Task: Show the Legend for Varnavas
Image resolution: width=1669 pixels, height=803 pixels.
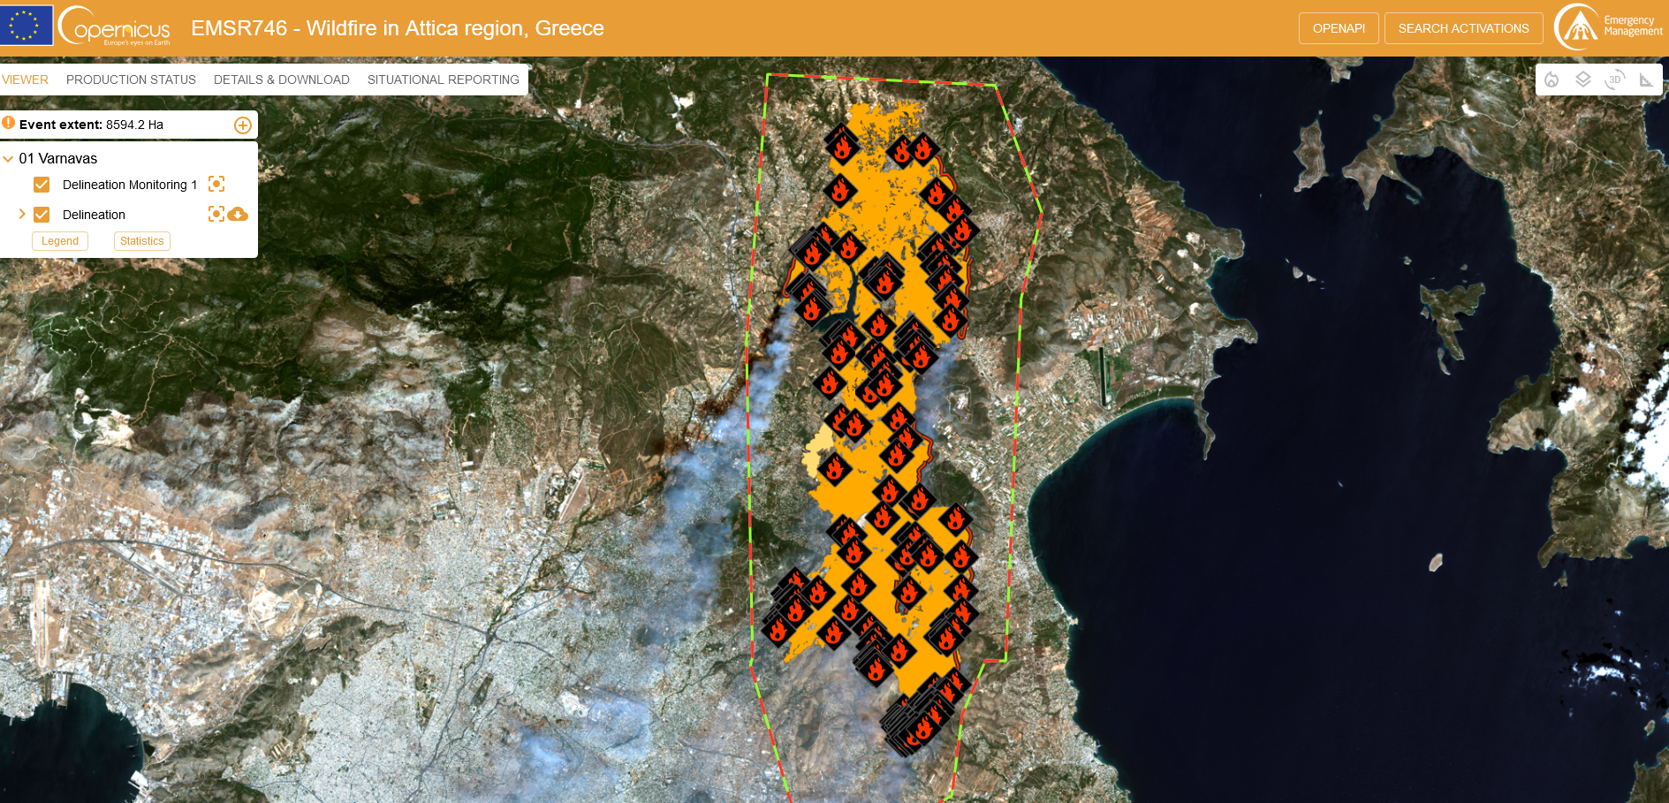Action: [60, 241]
